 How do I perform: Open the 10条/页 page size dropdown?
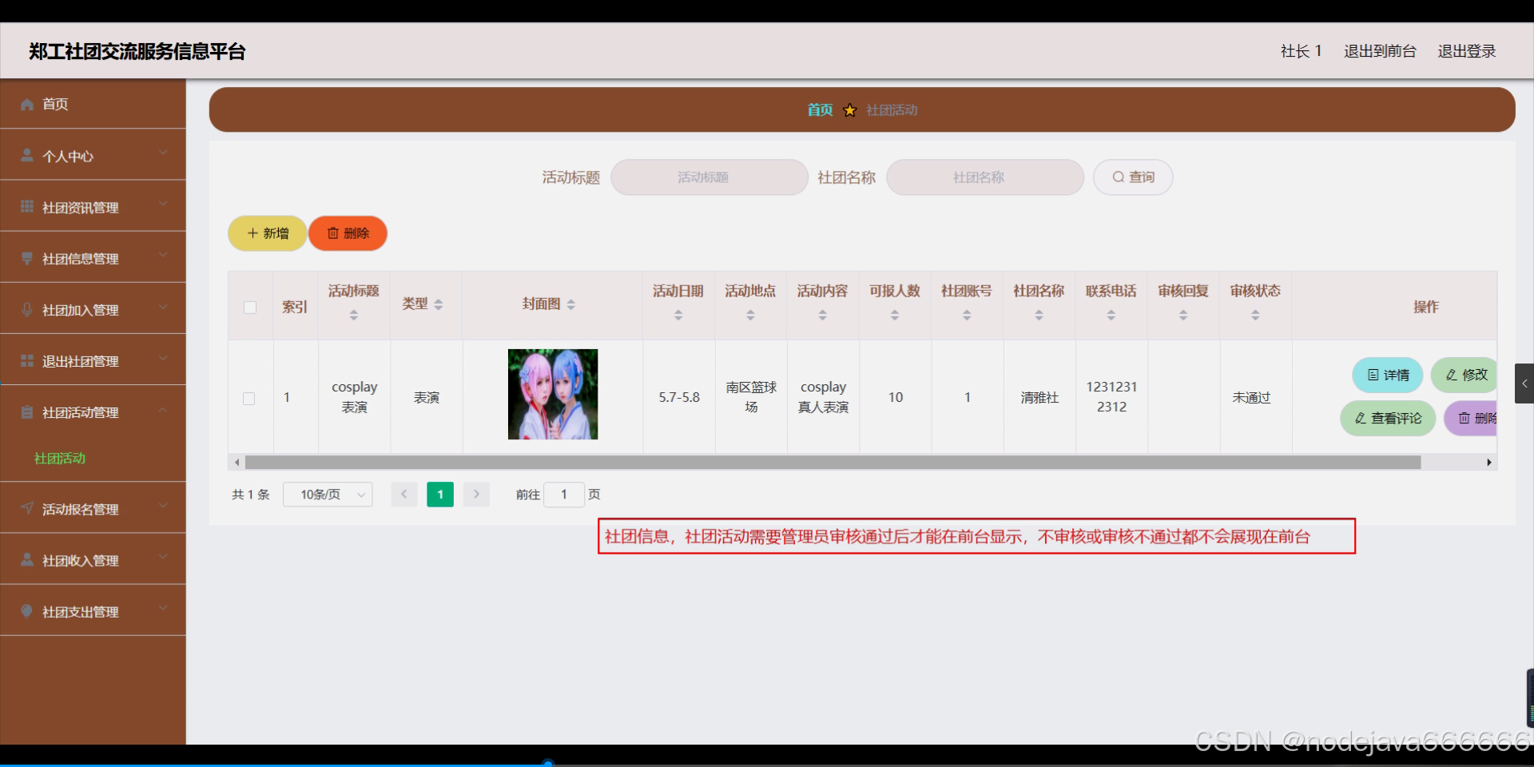[x=328, y=495]
